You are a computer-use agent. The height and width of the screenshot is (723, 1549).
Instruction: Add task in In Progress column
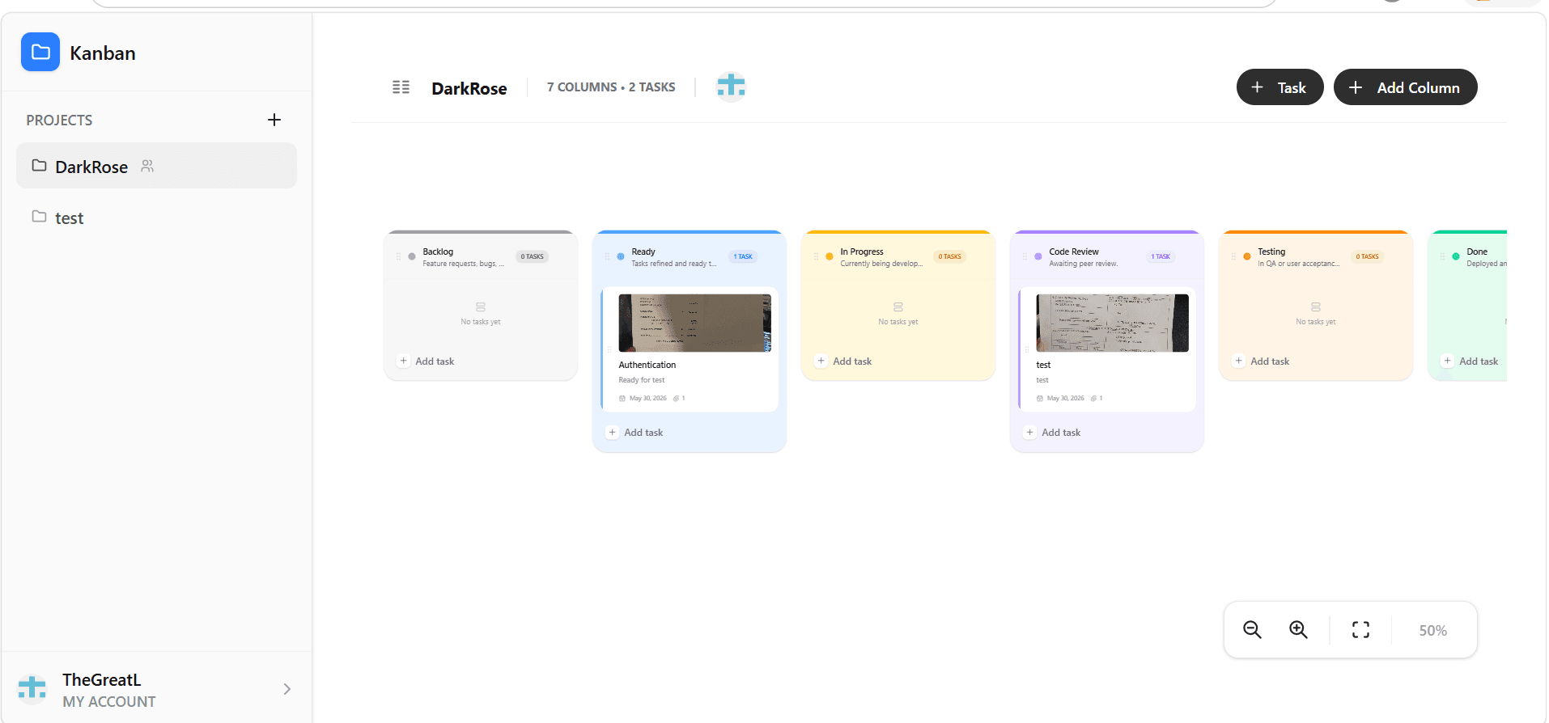click(844, 361)
